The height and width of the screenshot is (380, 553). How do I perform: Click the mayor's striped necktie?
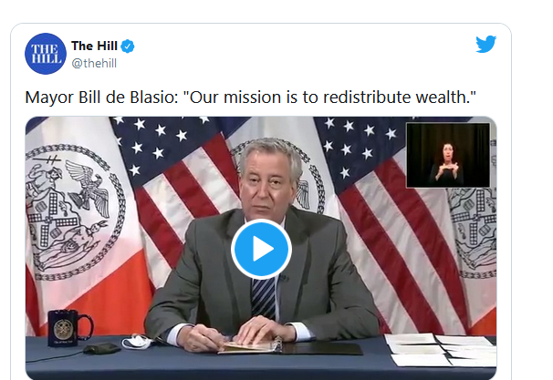click(264, 298)
